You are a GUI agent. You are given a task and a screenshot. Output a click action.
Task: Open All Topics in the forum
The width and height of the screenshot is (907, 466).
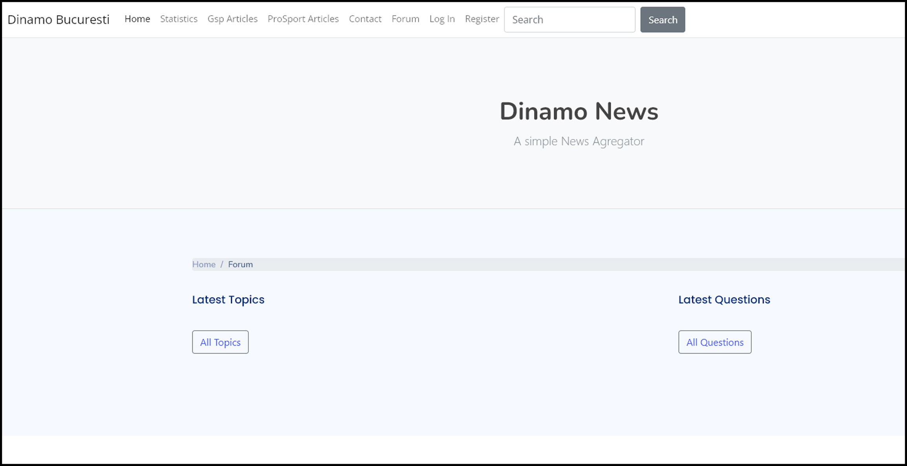[x=220, y=342]
